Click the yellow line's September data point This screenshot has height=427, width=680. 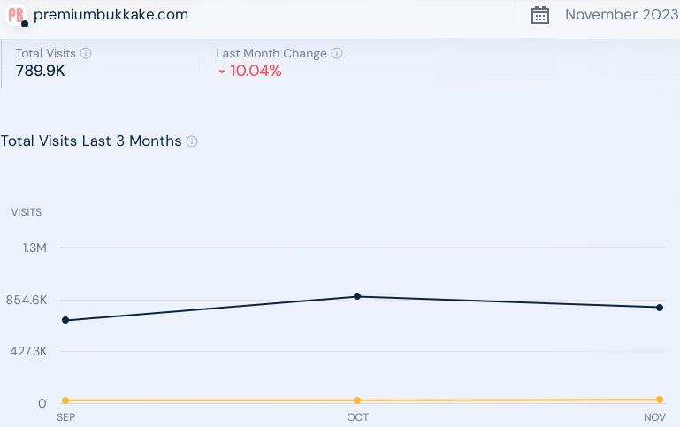tap(65, 400)
